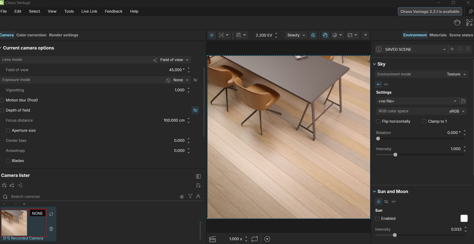The height and width of the screenshot is (244, 474).
Task: Open Lens mode Field of view dropdown
Action: tap(171, 60)
